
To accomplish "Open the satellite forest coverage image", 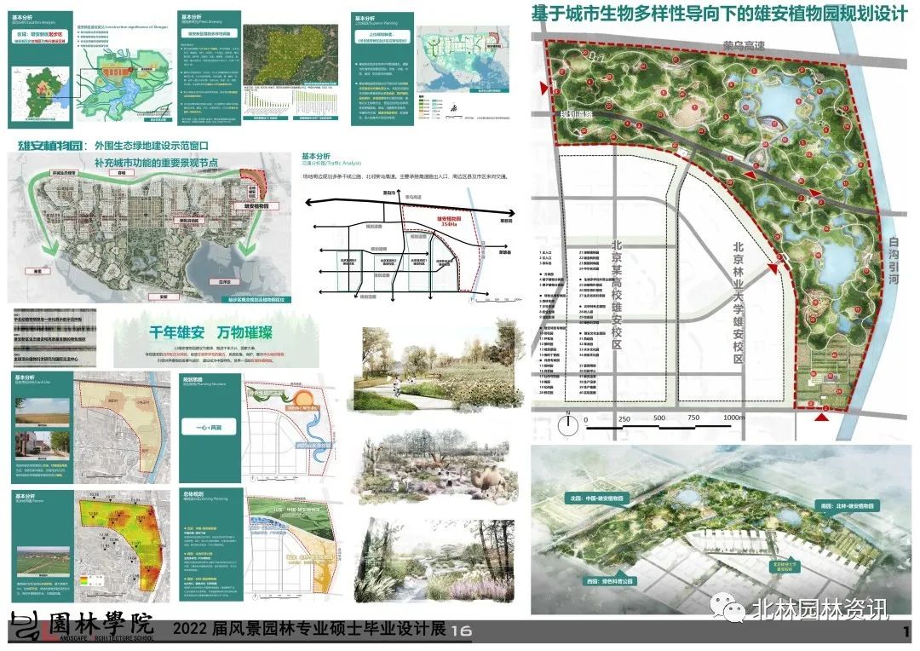I will coord(290,56).
